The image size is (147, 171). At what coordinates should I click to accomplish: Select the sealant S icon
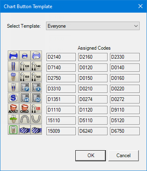(13, 98)
